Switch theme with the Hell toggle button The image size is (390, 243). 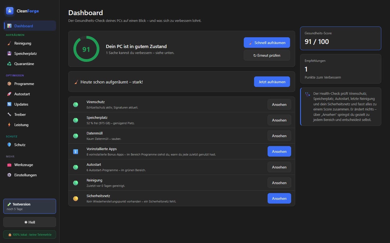click(x=30, y=222)
